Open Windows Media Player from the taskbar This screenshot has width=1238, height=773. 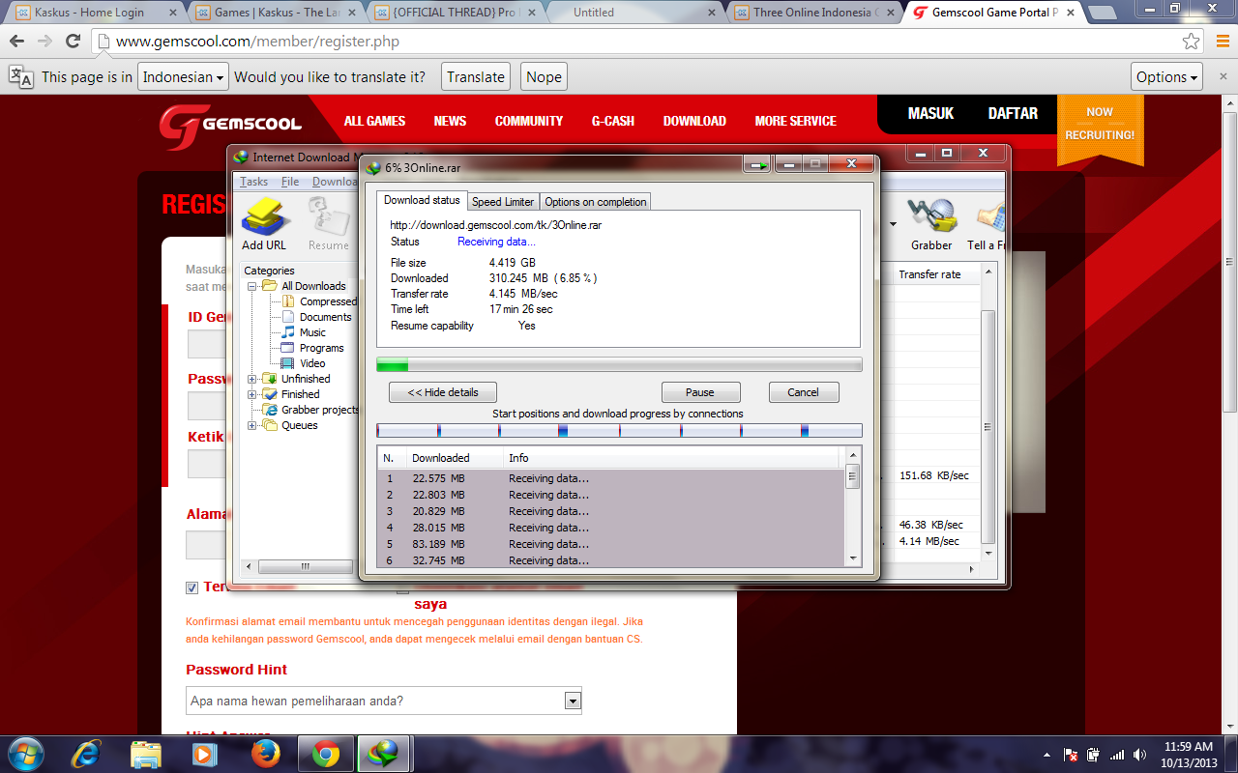205,753
